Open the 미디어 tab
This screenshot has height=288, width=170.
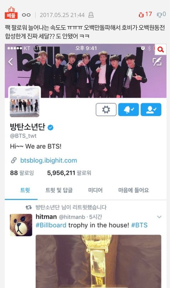95,190
